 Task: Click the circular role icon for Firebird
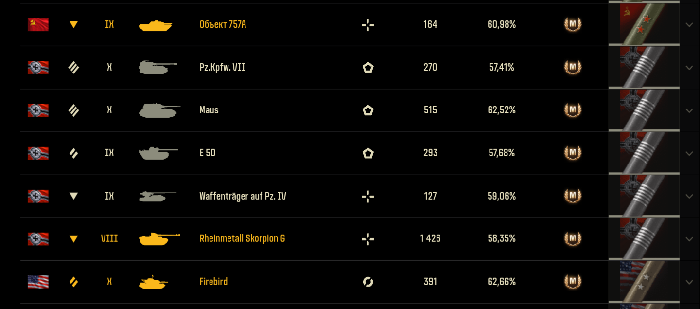pos(368,282)
